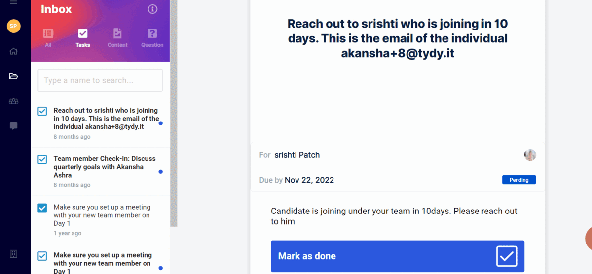Click srishti Patch's profile photo thumbnail
Viewport: 592px width, 274px height.
click(x=530, y=155)
